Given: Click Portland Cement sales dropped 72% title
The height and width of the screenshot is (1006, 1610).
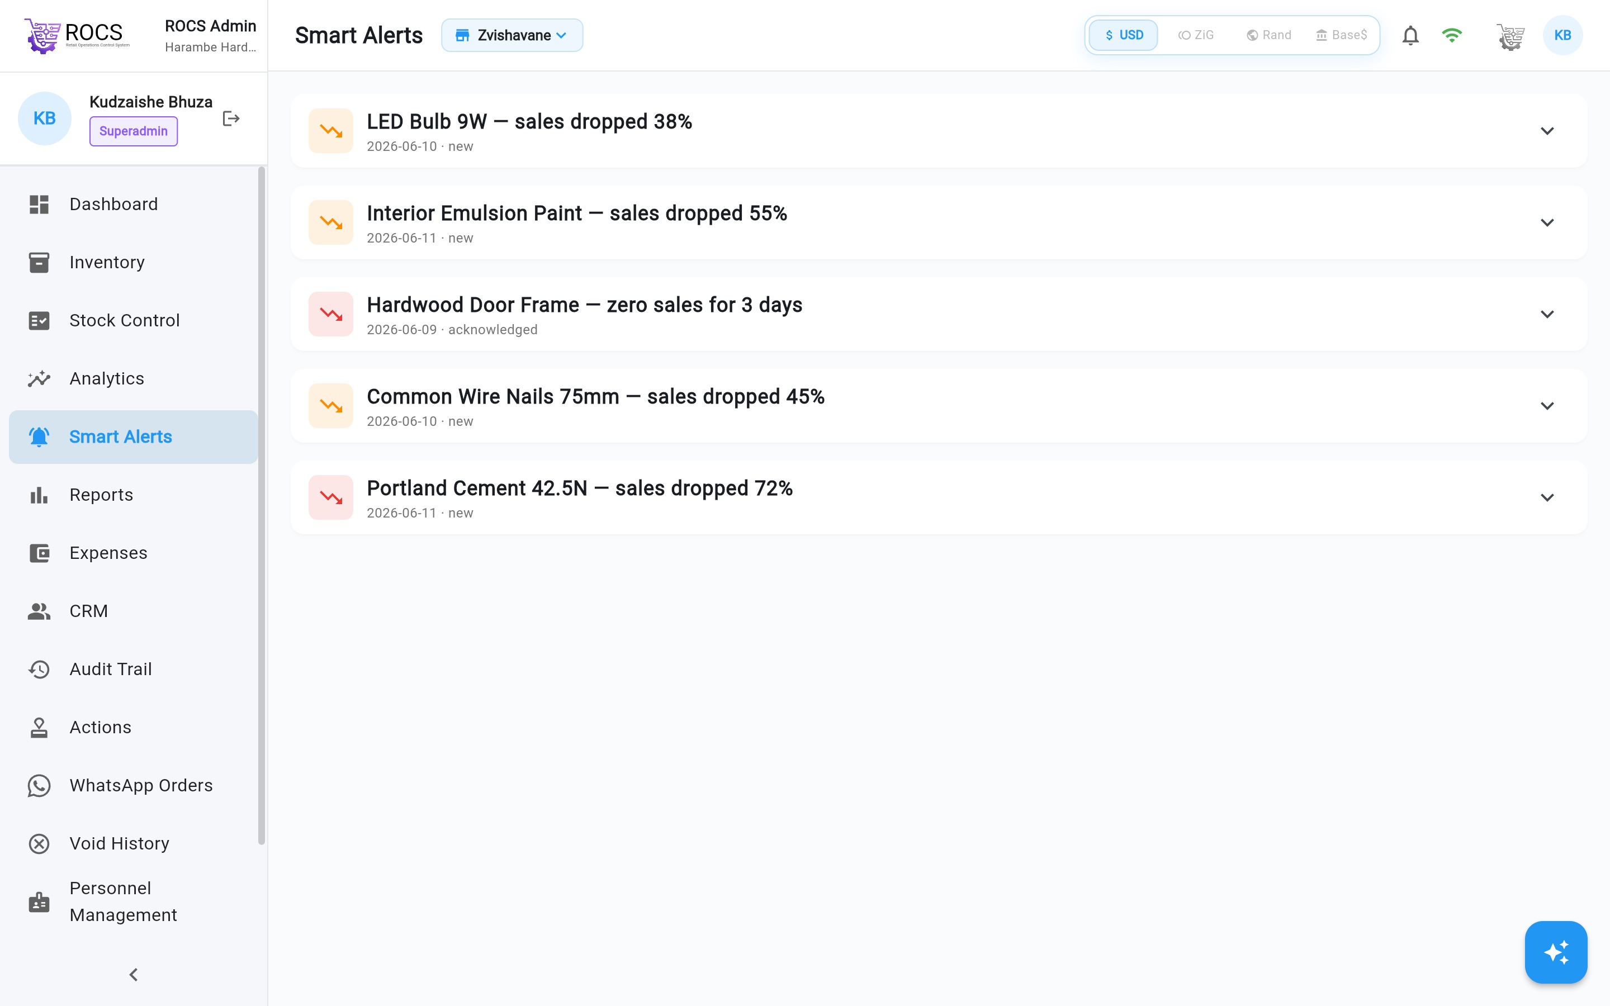Looking at the screenshot, I should point(580,488).
